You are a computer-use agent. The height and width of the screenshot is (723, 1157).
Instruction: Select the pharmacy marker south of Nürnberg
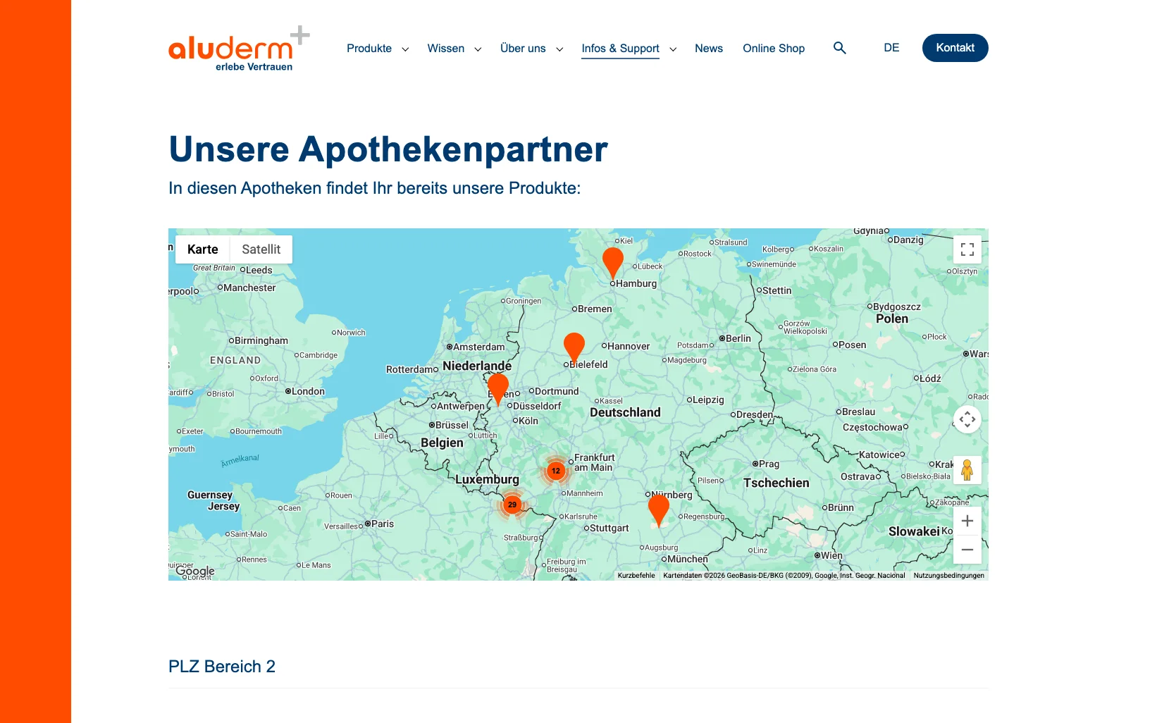tap(659, 509)
